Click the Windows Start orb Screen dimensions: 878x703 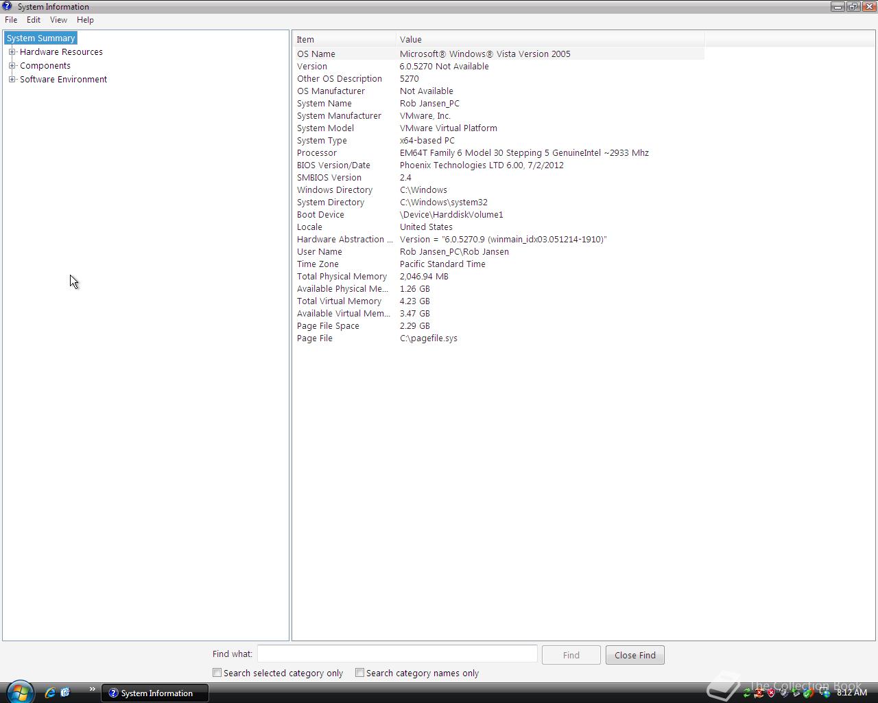19,692
